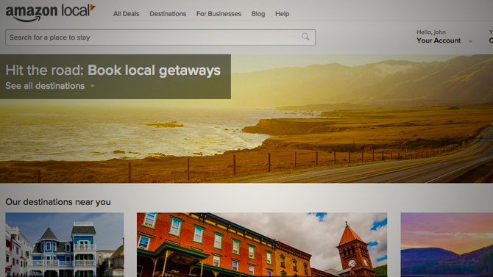Click the See all destinations link
The image size is (493, 277).
tap(45, 86)
